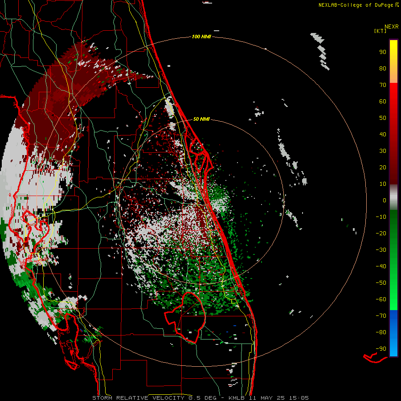Click the -30 value on the velocity scale

tap(381, 250)
